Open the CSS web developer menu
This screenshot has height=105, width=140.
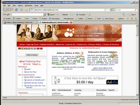tap(26, 18)
